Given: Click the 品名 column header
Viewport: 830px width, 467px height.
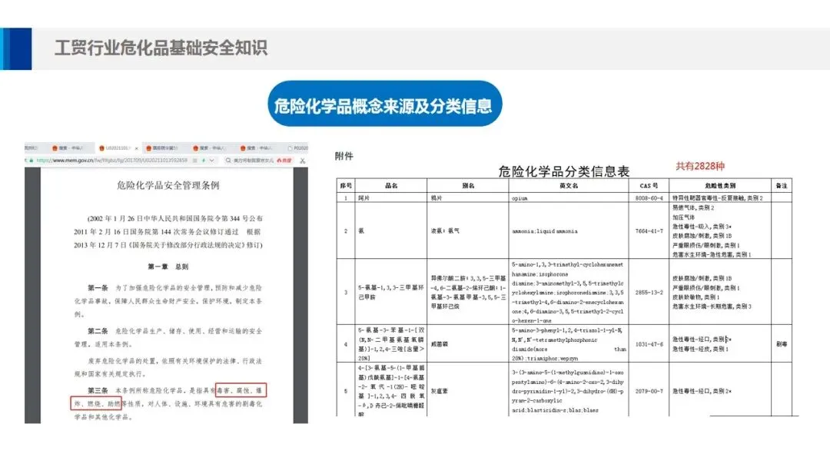Looking at the screenshot, I should point(391,186).
